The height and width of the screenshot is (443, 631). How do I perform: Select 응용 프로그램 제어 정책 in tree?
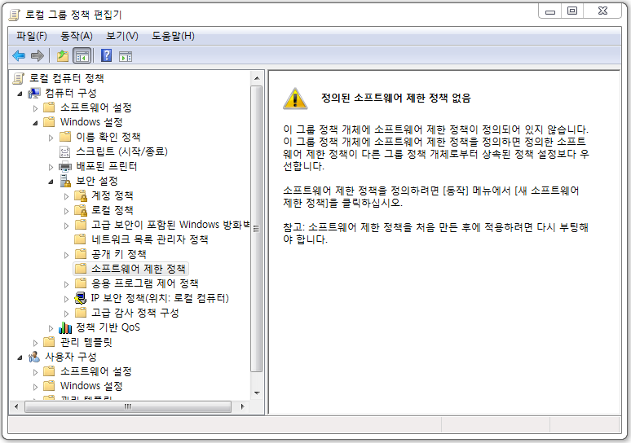click(145, 284)
